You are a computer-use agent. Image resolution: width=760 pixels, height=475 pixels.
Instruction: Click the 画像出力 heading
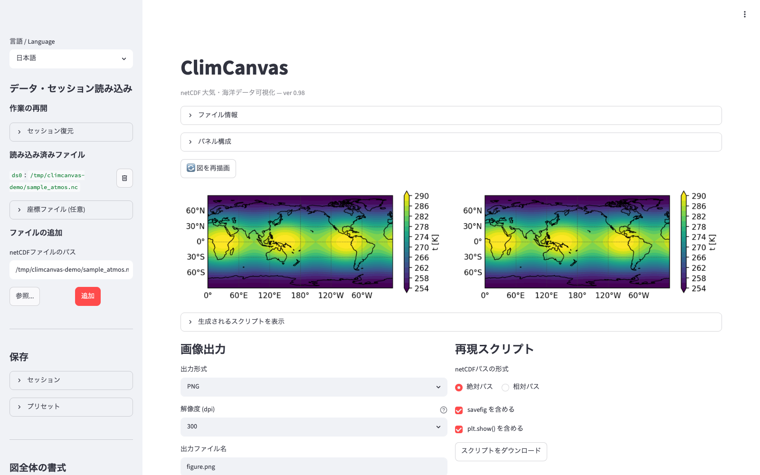203,349
